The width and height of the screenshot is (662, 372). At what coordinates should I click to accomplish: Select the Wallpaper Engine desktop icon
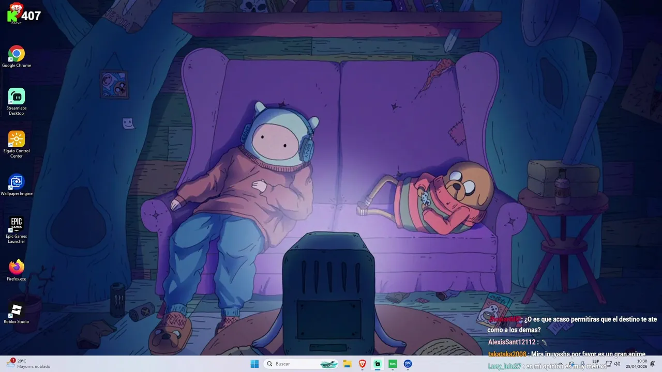pyautogui.click(x=17, y=185)
